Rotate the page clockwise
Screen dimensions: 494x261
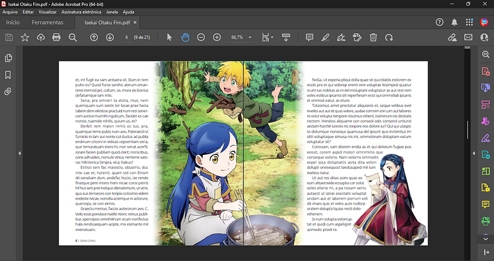pos(389,37)
